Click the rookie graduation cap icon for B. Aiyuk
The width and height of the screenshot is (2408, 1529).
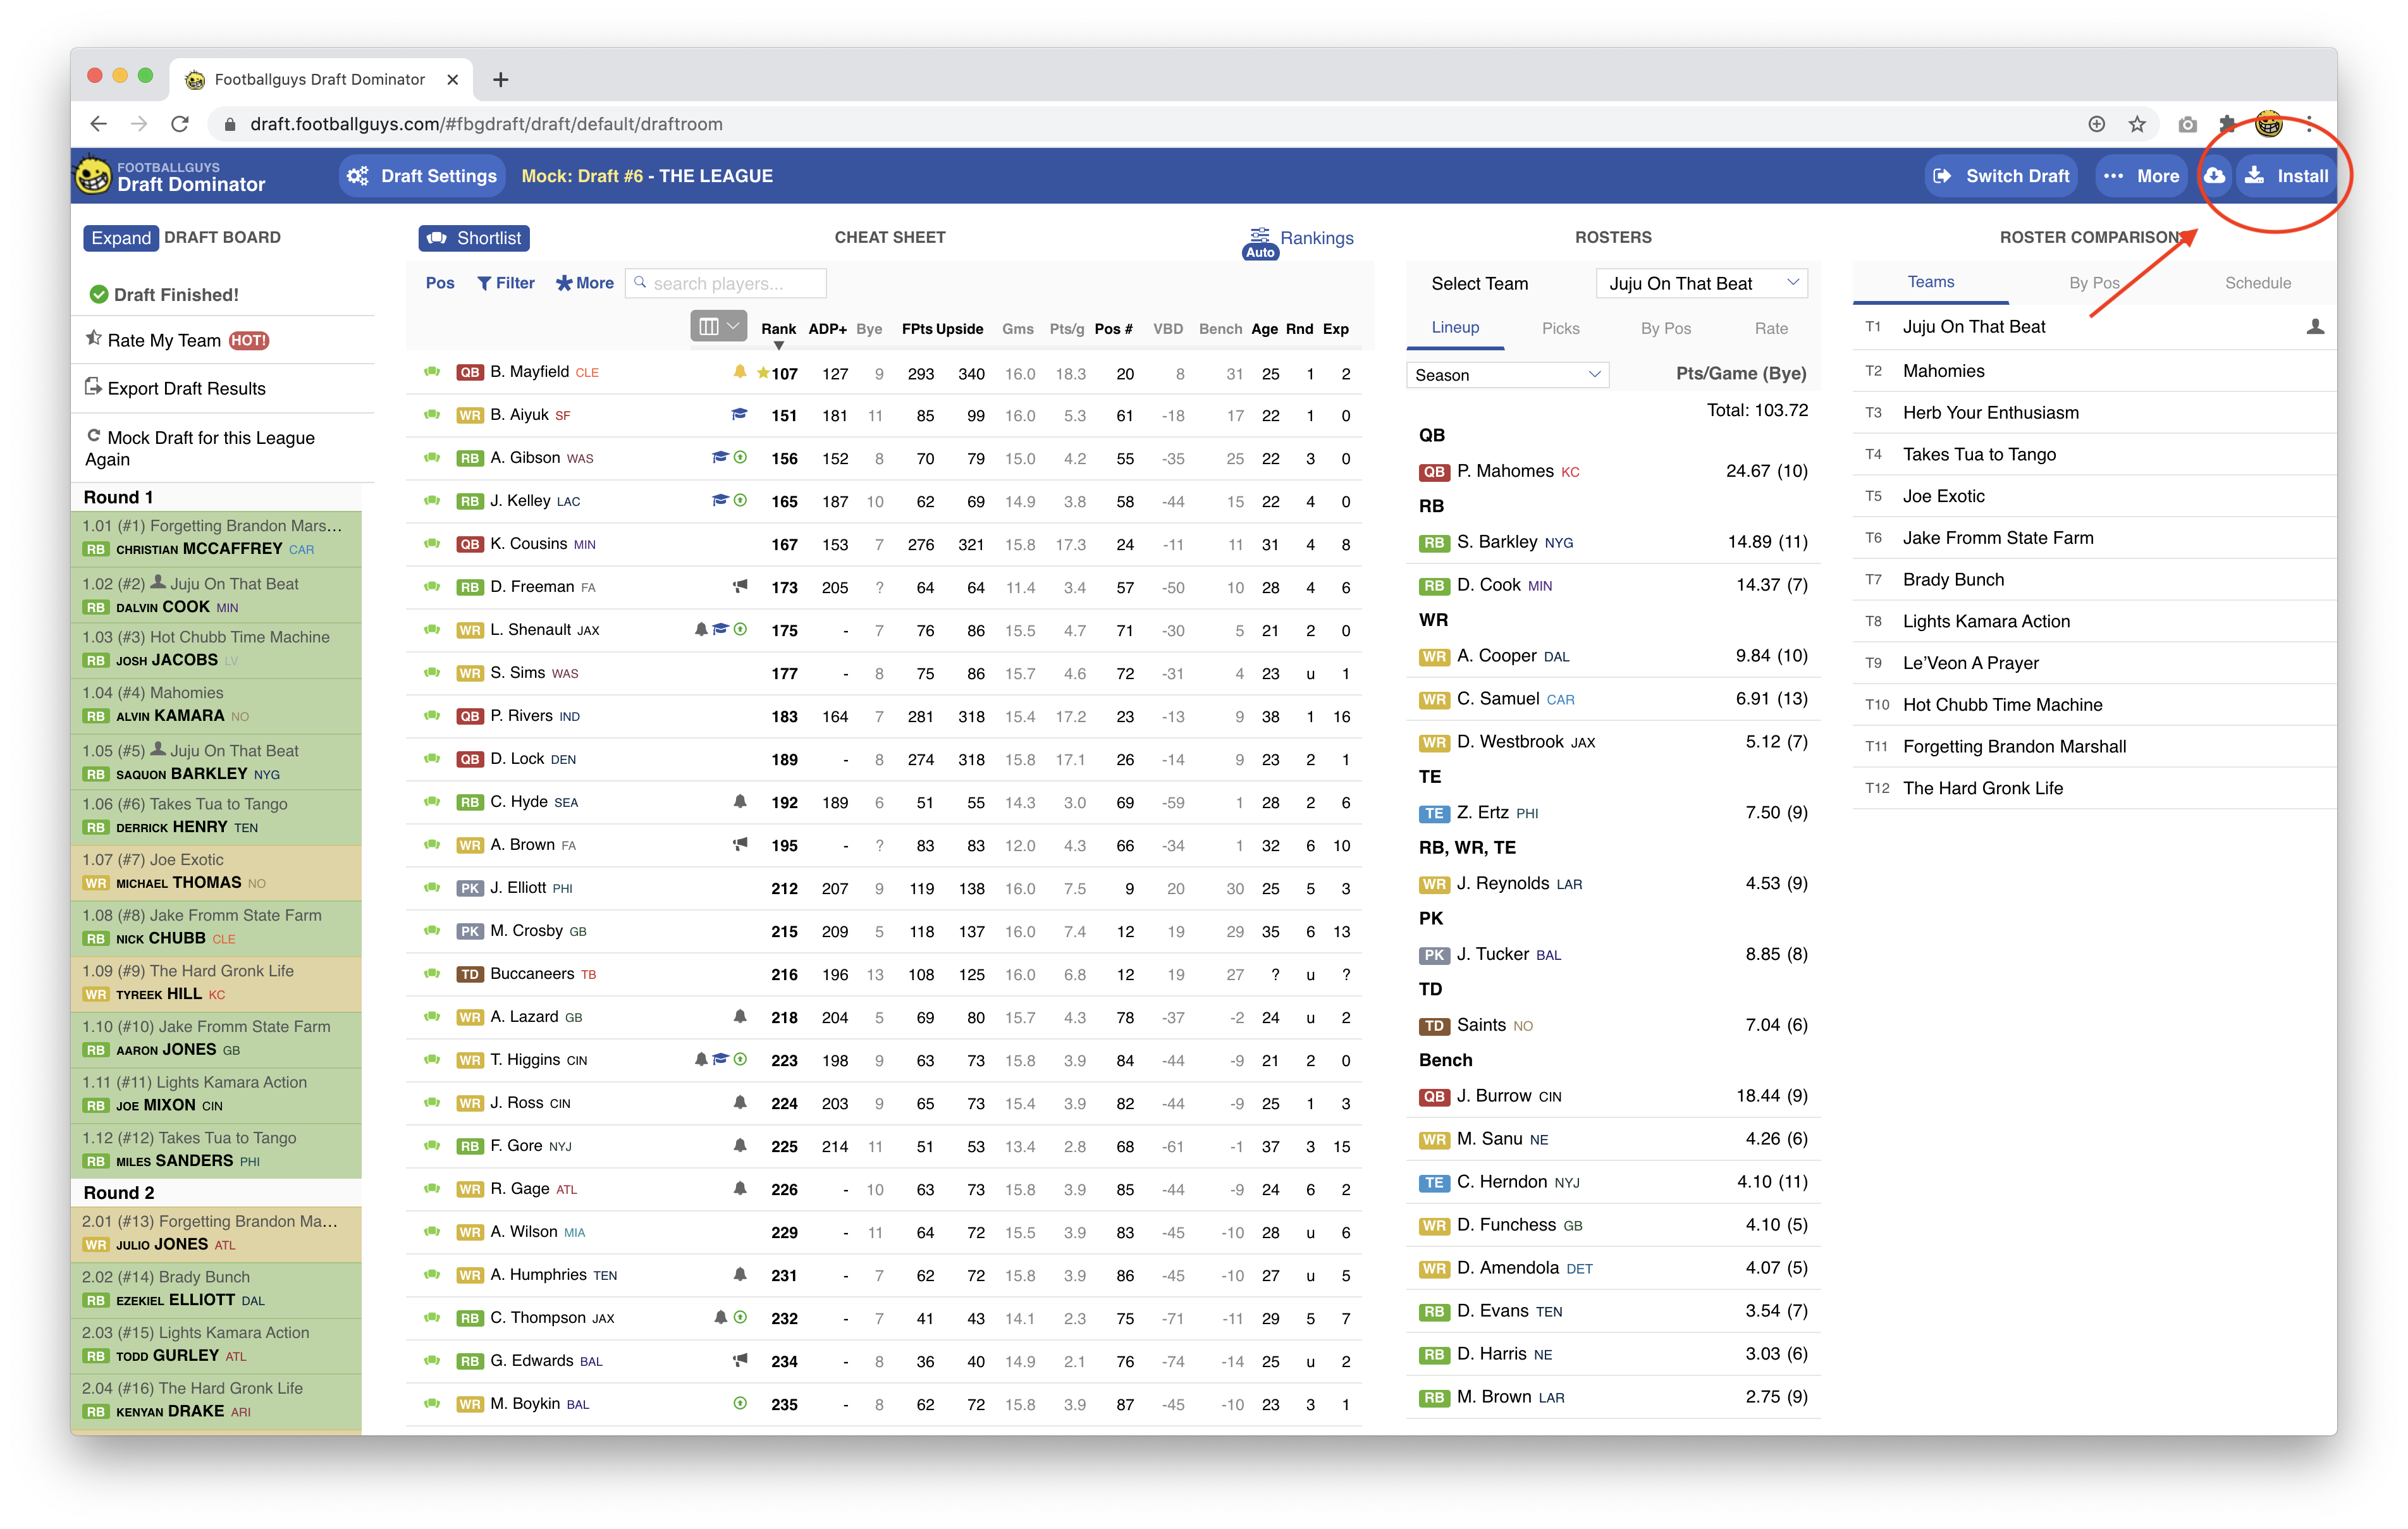pyautogui.click(x=739, y=415)
